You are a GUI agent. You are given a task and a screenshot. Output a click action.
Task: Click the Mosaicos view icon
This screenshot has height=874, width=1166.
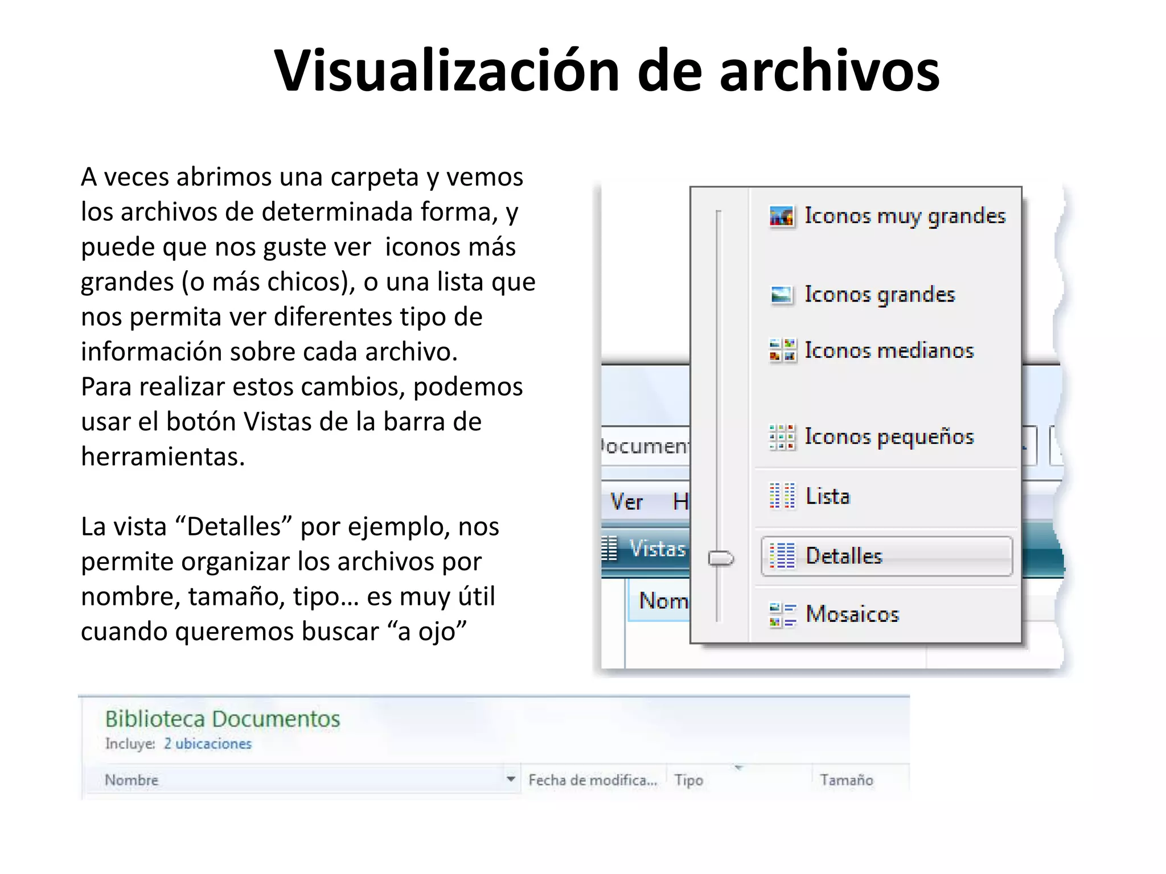point(782,615)
